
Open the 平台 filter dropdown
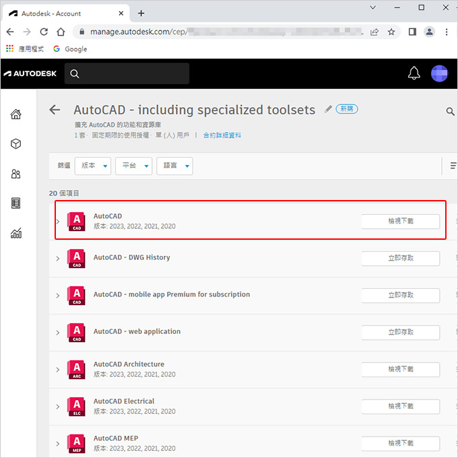pyautogui.click(x=133, y=166)
